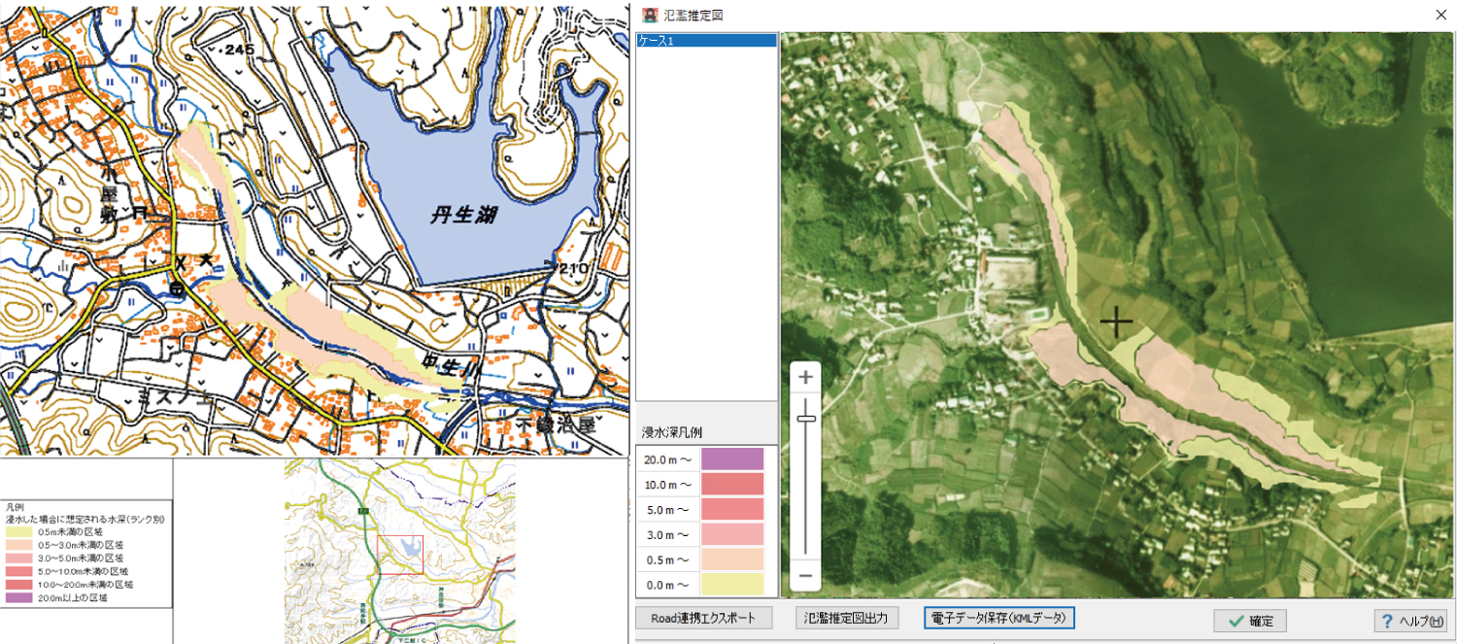Viewport: 1457px width, 644px height.
Task: Click the 10.0 m depth color swatch
Action: point(732,485)
